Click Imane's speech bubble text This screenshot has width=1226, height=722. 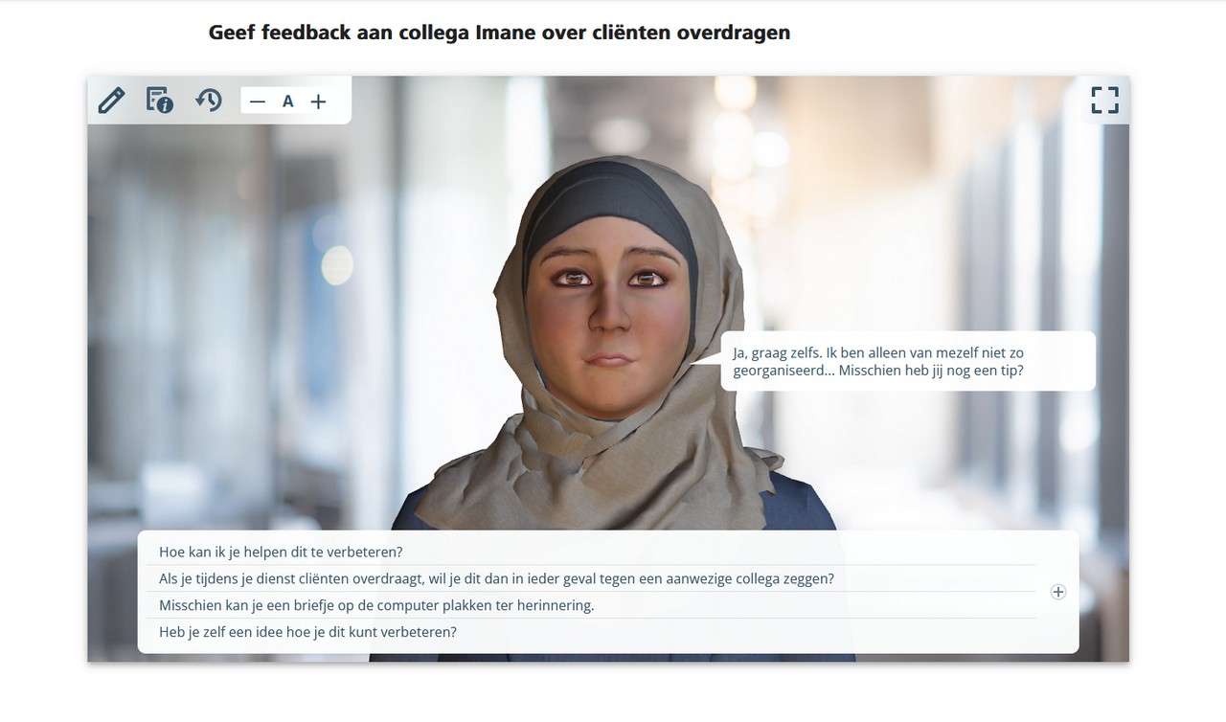click(x=878, y=361)
